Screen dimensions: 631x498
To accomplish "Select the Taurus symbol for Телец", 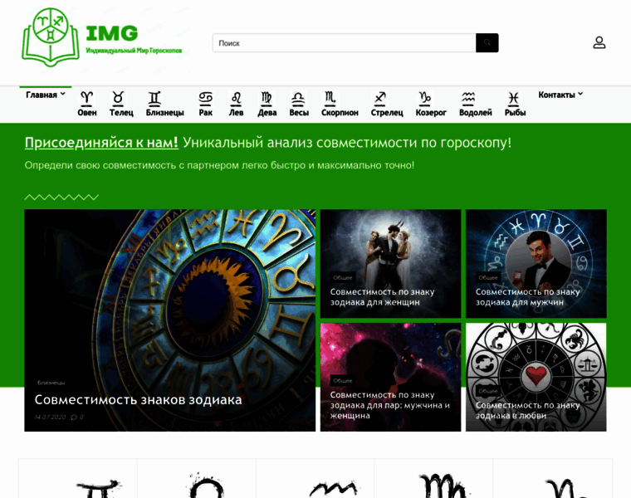I will [118, 97].
